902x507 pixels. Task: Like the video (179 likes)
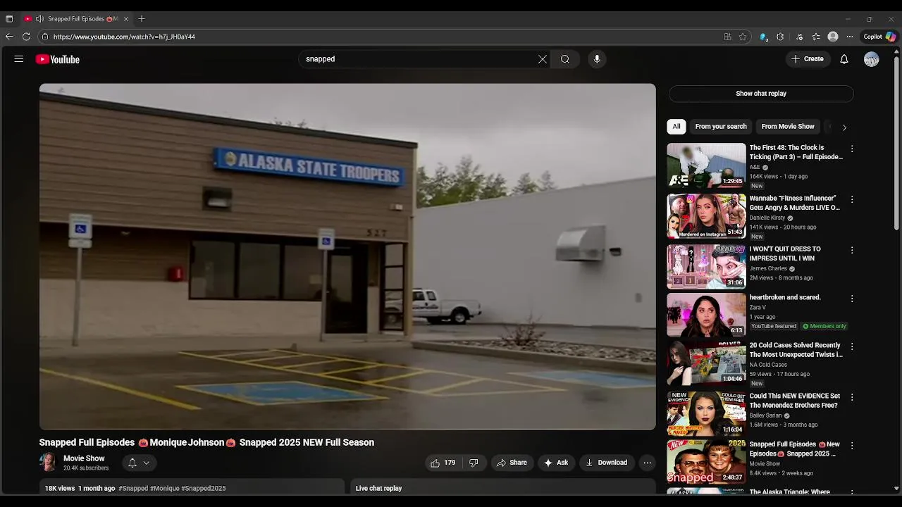(x=443, y=463)
